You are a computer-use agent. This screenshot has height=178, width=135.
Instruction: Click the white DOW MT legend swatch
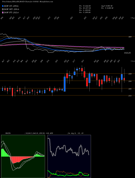3,9
